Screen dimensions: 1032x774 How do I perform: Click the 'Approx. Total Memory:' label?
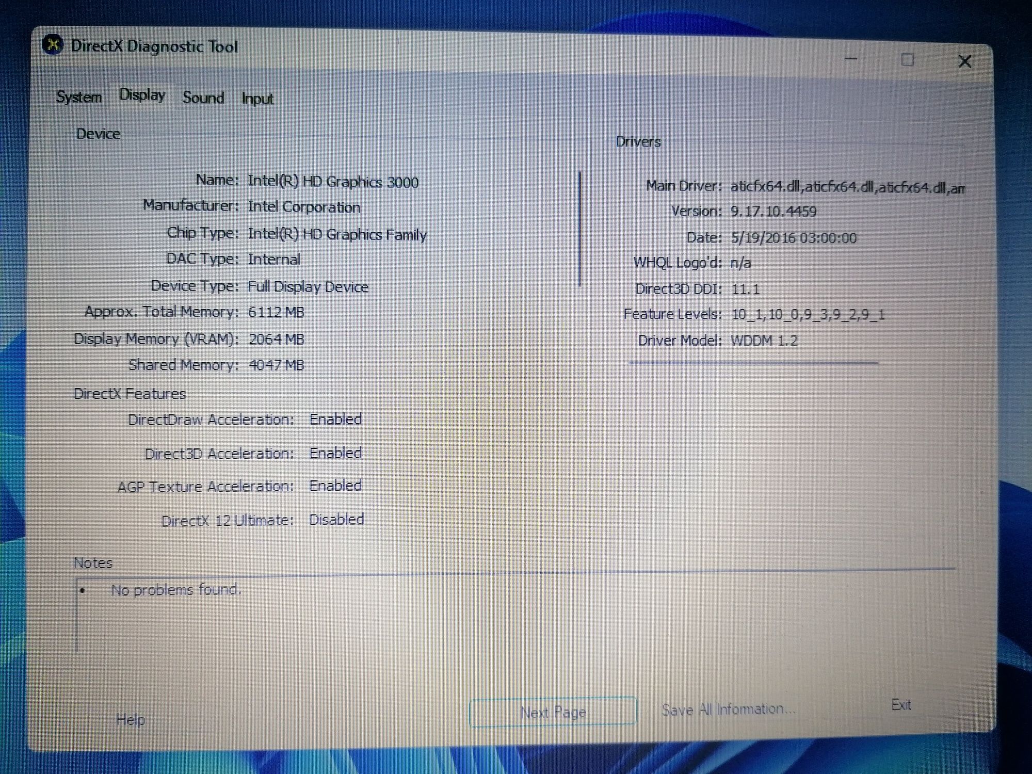(x=162, y=312)
